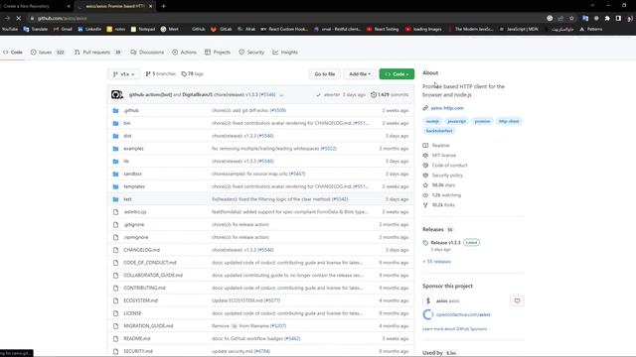Open the Readme link in About

(x=440, y=146)
